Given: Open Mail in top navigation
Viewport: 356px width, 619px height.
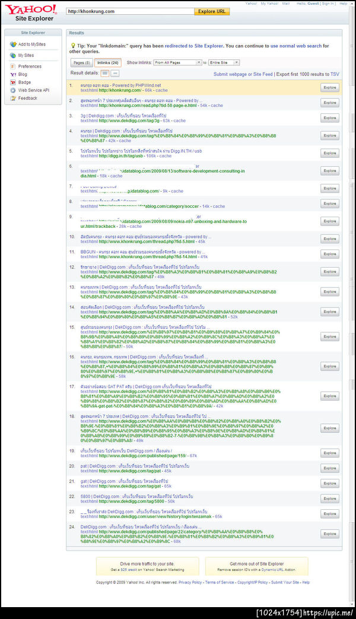Looking at the screenshot, I should (x=286, y=3).
